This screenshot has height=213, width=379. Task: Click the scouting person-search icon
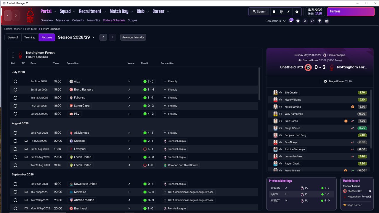coord(305,21)
